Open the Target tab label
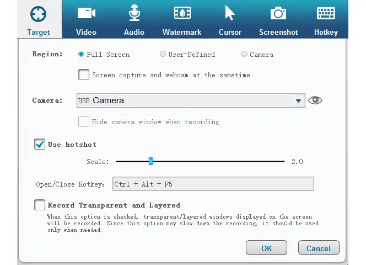The image size is (366, 265). point(39,32)
